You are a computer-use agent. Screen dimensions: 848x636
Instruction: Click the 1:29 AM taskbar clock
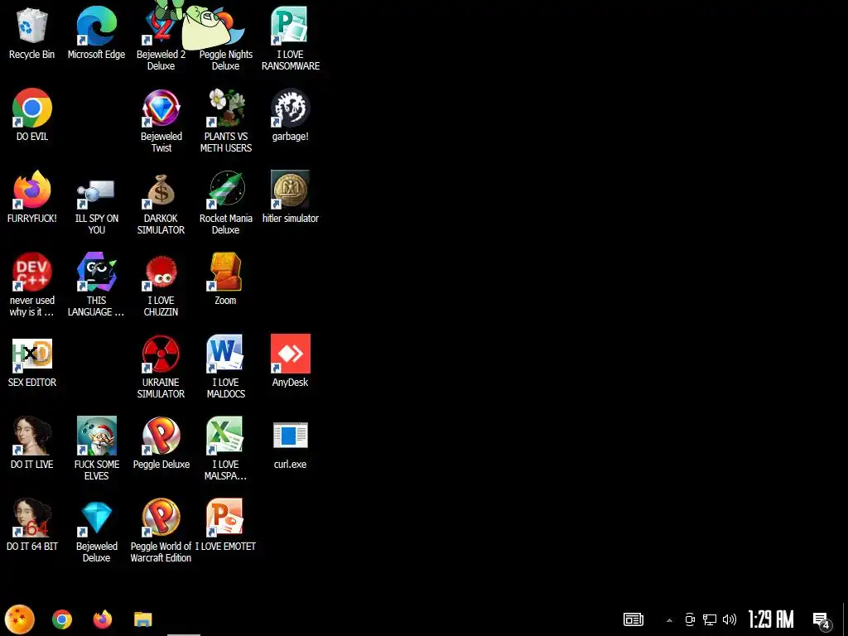pyautogui.click(x=771, y=619)
